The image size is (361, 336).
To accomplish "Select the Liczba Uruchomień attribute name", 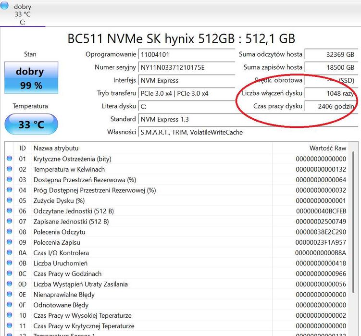I will point(61,263).
